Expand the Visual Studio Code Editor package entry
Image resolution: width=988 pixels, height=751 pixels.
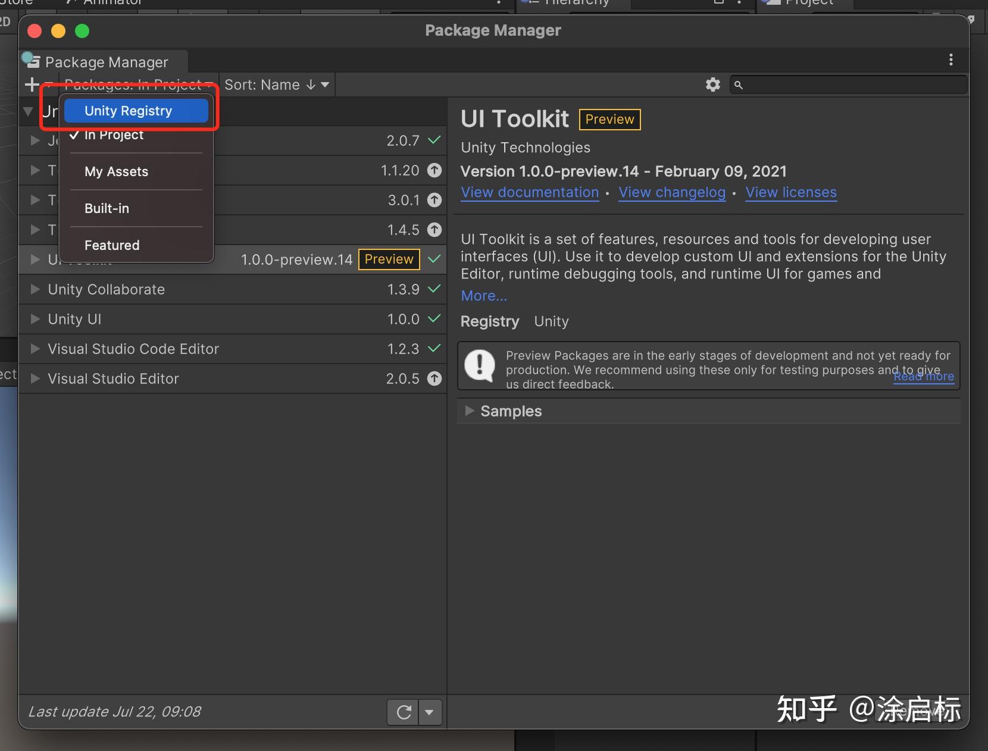point(35,349)
